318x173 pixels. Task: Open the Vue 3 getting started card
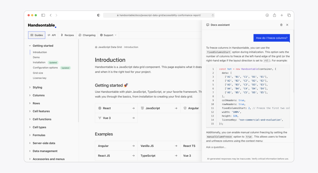pos(116,118)
